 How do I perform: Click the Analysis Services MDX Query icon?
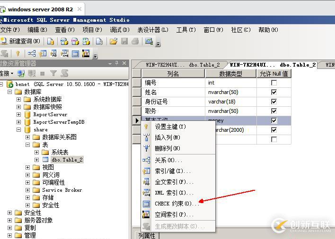click(64, 41)
